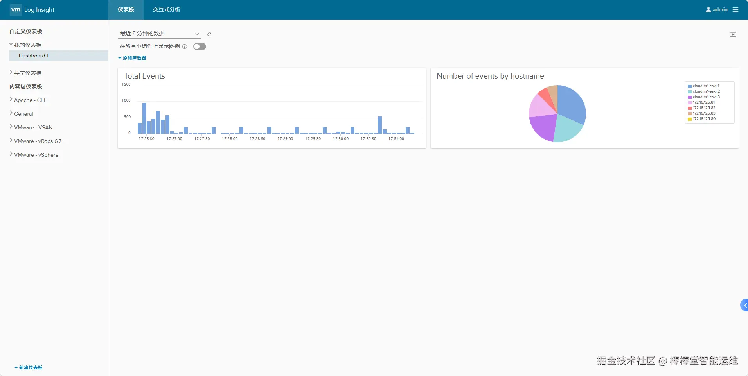The width and height of the screenshot is (748, 376).
Task: Refresh dashboard data with the reload icon
Action: (x=209, y=34)
